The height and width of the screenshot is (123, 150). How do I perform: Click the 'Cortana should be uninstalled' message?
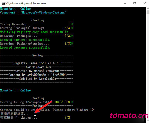(x=47, y=110)
